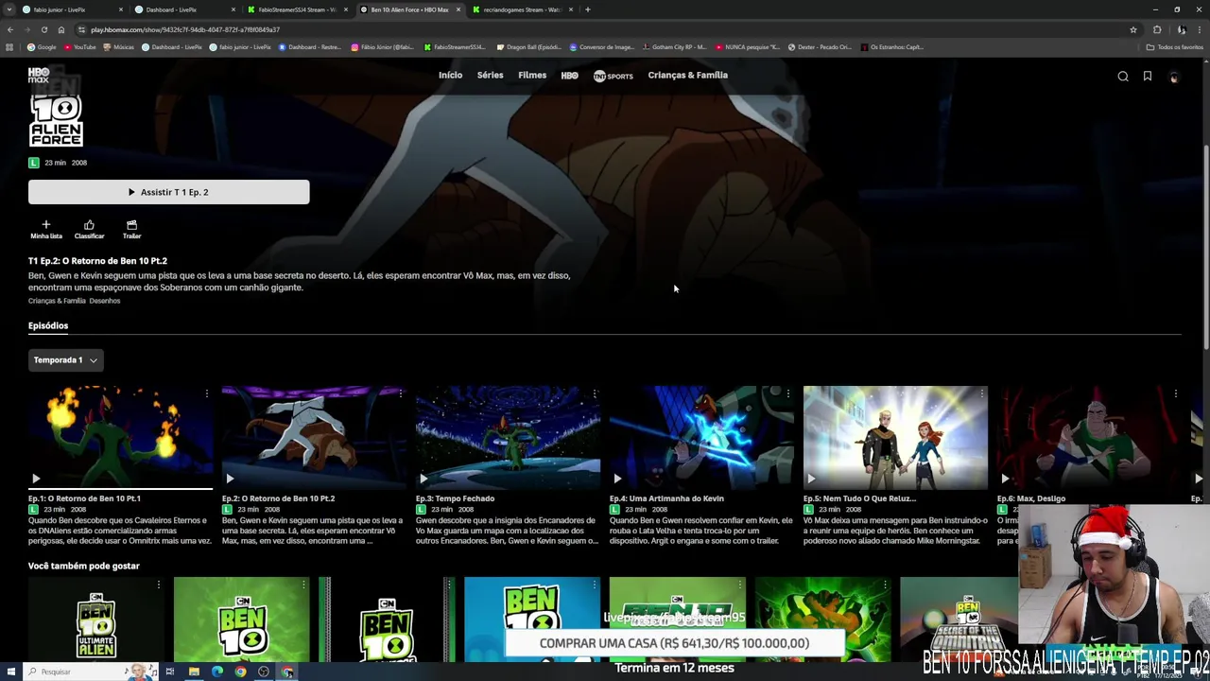Open the HBO hub menu item
Screen dimensions: 1210x681
(x=569, y=76)
